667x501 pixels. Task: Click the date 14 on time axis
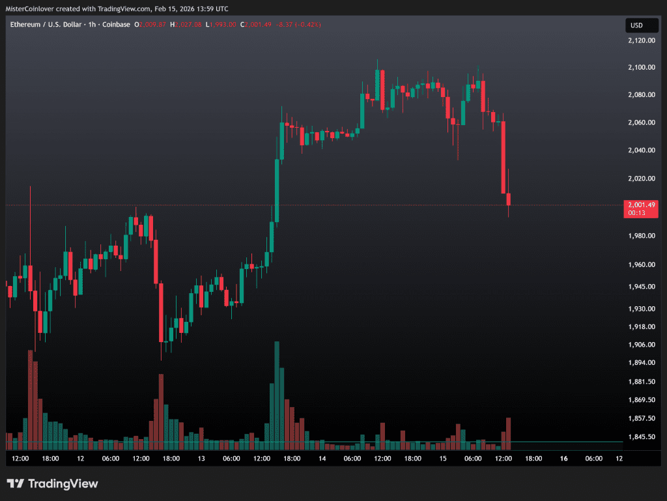pos(322,459)
